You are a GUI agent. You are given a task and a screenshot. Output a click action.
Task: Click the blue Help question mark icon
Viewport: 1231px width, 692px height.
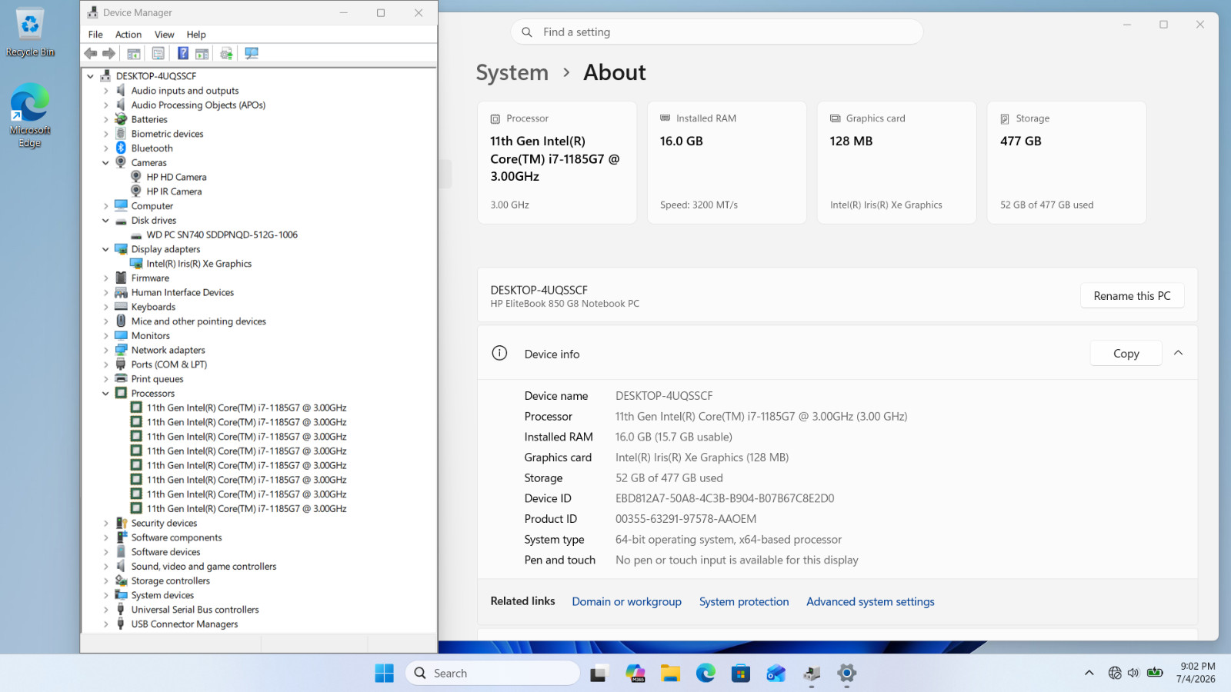[183, 53]
